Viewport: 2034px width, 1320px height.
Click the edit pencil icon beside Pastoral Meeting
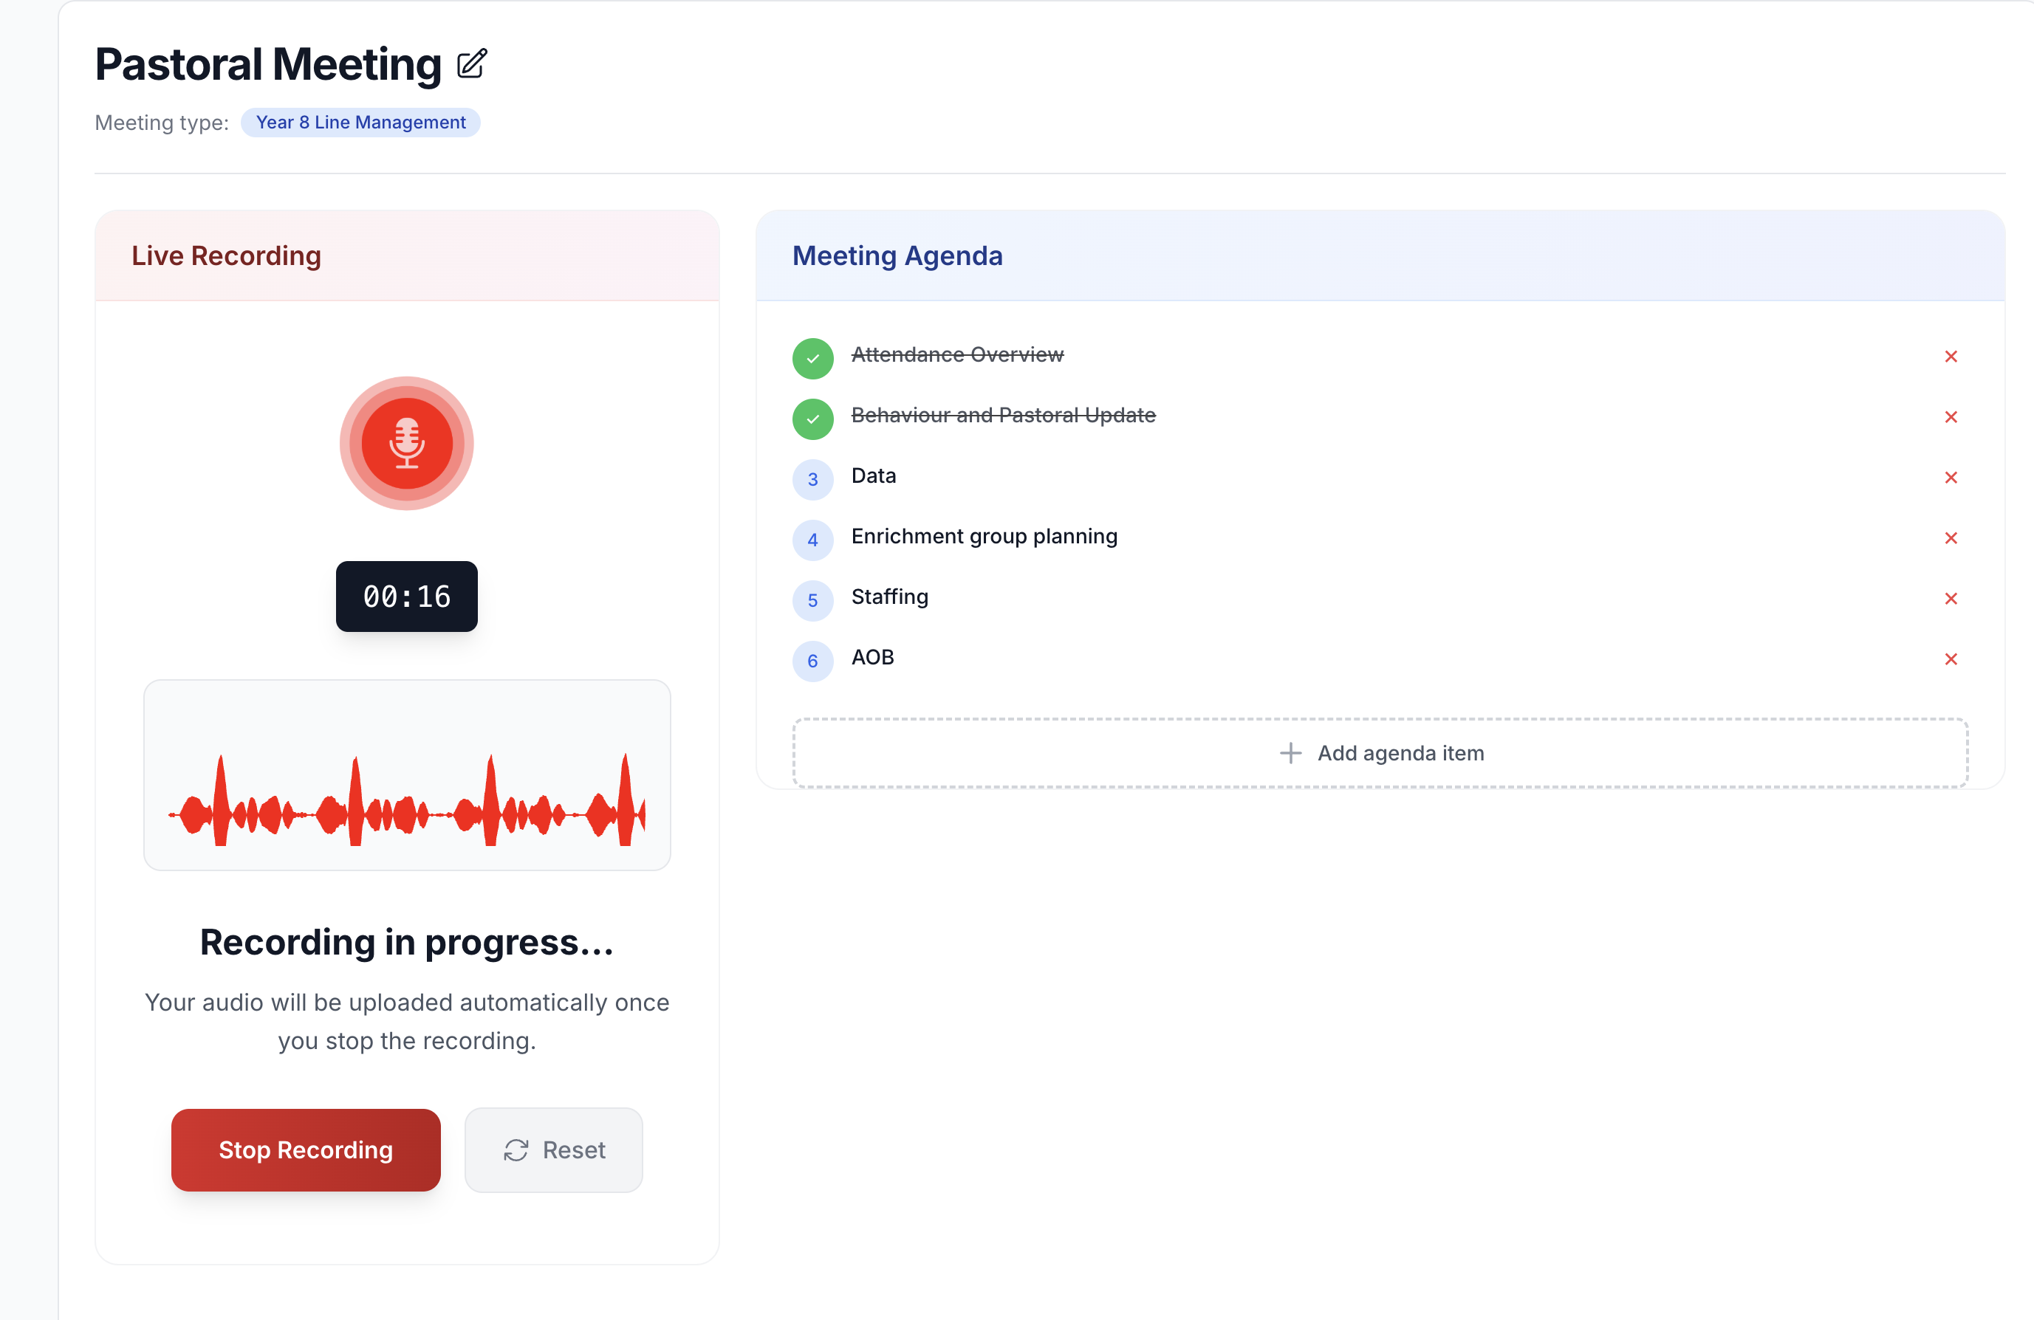tap(471, 62)
